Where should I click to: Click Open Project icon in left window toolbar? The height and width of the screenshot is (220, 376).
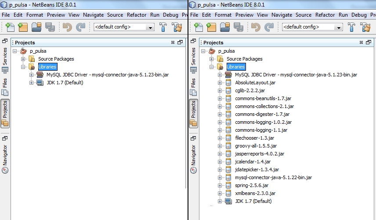point(36,27)
